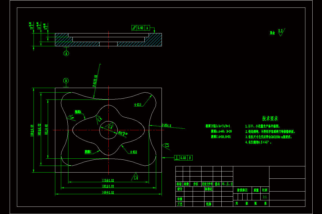
Task: Select the 112±0.02 horizontal dimension
Action: [x=108, y=180]
